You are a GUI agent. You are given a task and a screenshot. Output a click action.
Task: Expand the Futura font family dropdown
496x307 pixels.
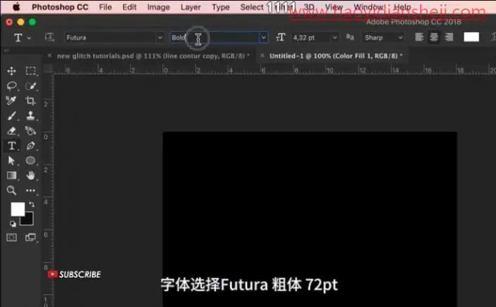160,38
